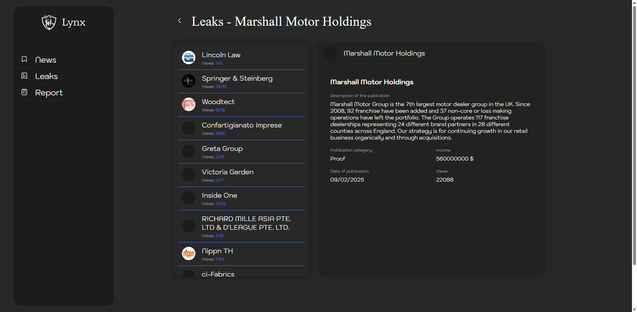Open the Leaks menu item
This screenshot has width=637, height=312.
pyautogui.click(x=47, y=76)
